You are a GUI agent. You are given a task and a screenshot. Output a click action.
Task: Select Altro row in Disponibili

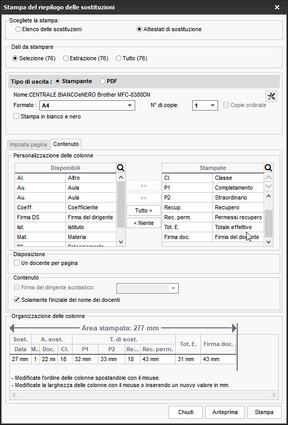tap(65, 178)
